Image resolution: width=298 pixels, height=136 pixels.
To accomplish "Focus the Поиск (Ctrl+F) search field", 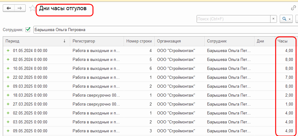I will [x=234, y=19].
